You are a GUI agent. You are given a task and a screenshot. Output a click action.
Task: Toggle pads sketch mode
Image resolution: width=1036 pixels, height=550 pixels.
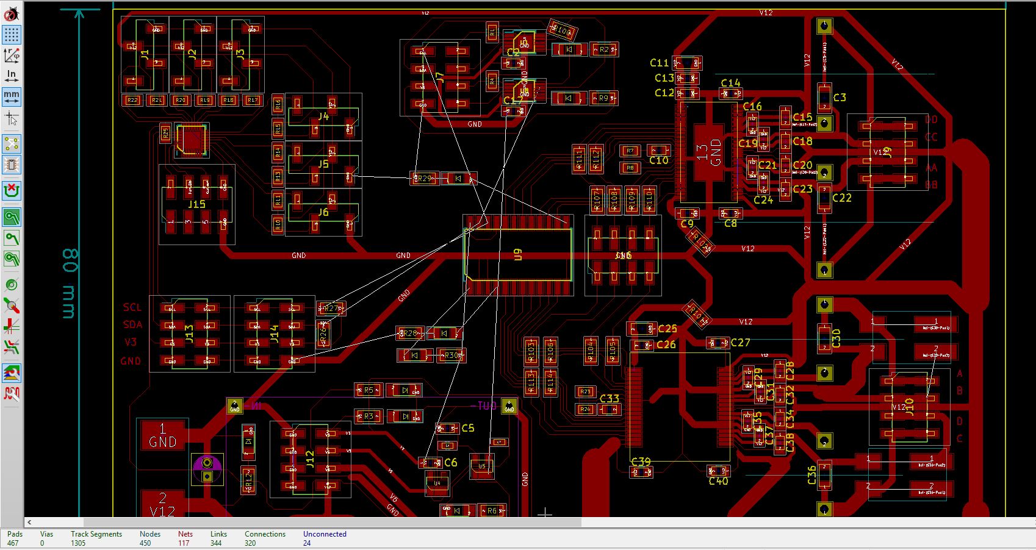11,285
